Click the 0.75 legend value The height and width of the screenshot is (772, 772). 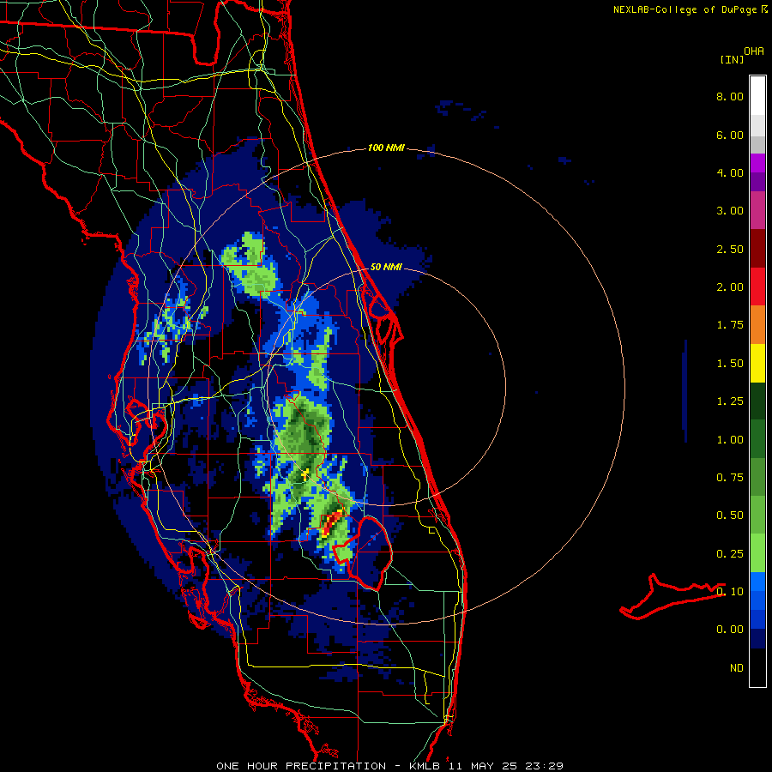click(730, 478)
